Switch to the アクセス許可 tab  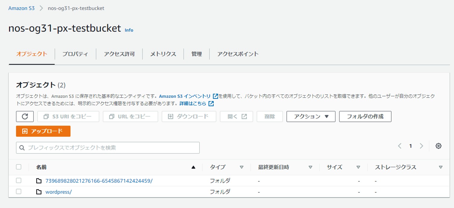tap(119, 54)
